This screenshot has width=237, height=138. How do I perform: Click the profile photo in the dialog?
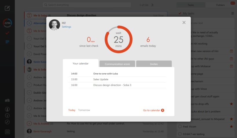point(54,25)
